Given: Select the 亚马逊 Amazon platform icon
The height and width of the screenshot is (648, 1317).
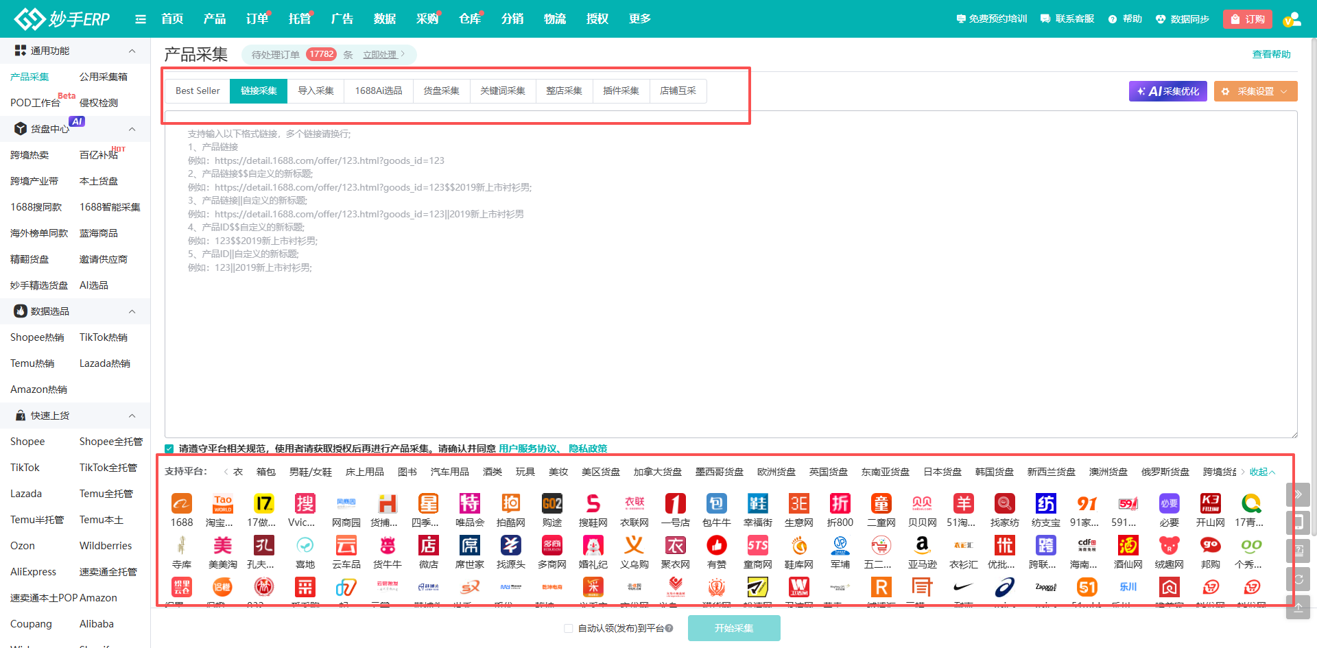Looking at the screenshot, I should [x=923, y=546].
